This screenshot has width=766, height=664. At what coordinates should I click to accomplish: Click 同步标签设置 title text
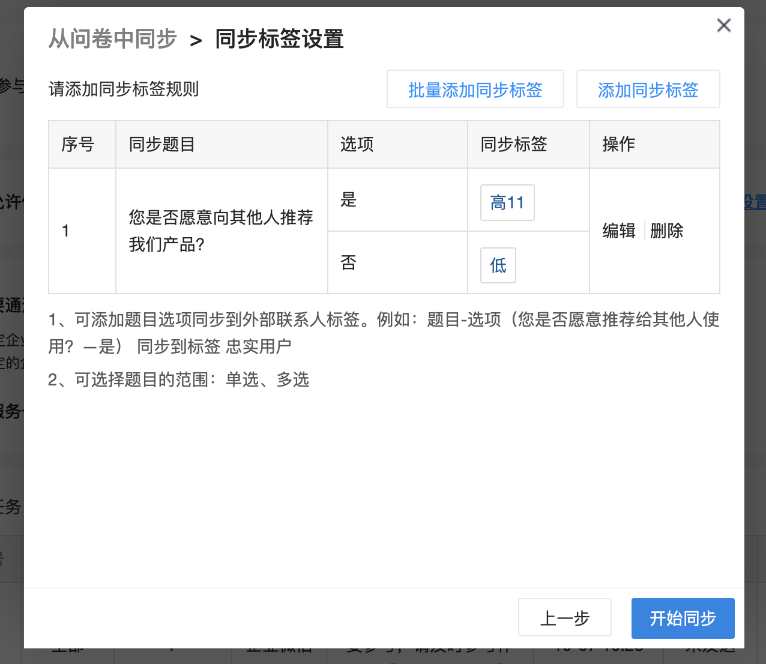[x=280, y=39]
